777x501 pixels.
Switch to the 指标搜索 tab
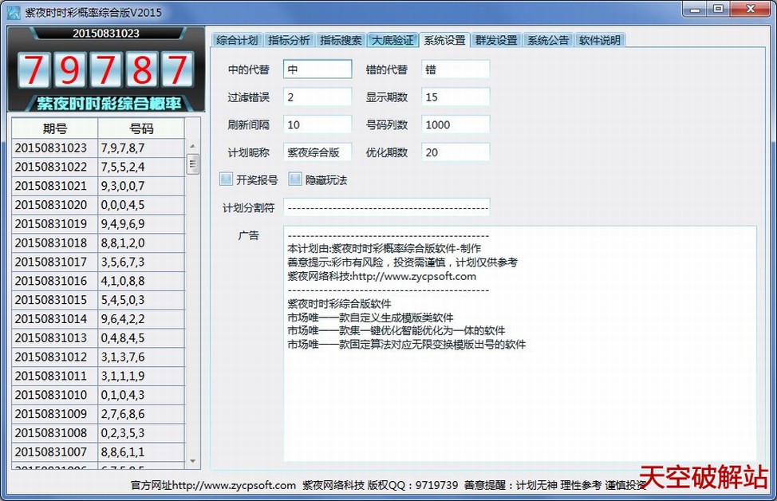tap(341, 38)
